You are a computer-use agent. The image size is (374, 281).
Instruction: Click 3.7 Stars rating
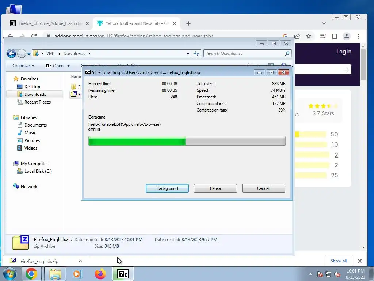coord(323,113)
